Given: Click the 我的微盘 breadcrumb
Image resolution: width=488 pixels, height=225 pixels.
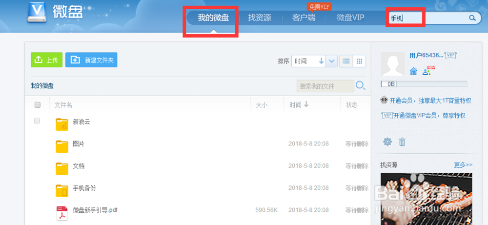Looking at the screenshot, I should coord(42,86).
